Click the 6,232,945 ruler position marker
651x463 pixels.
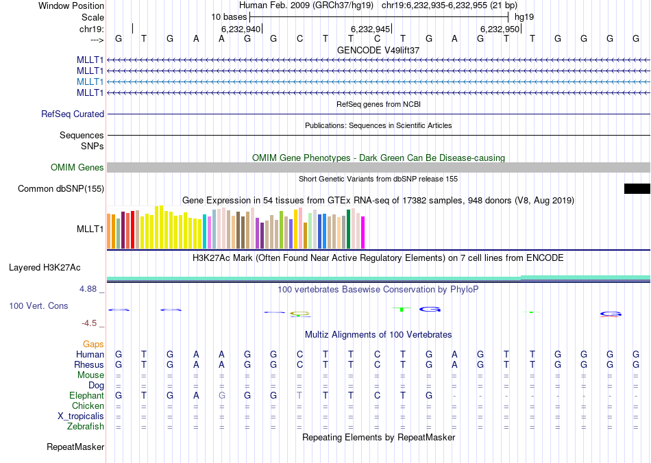pos(370,29)
